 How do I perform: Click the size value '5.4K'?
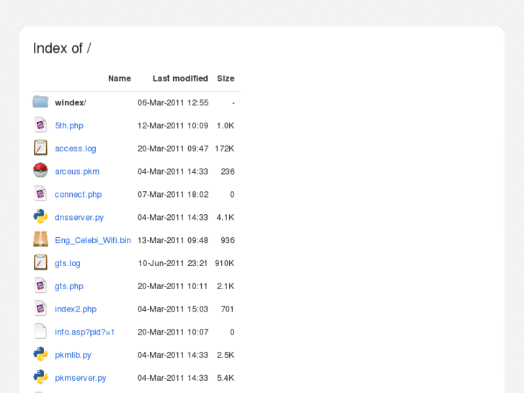click(226, 378)
